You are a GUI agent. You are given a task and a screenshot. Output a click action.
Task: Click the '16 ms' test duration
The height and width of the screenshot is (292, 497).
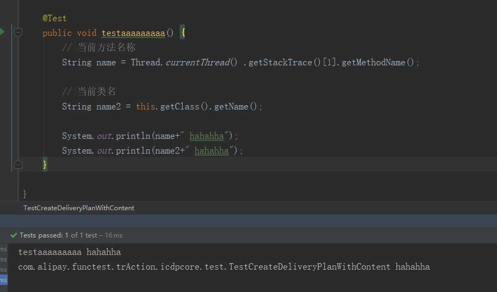coord(113,235)
